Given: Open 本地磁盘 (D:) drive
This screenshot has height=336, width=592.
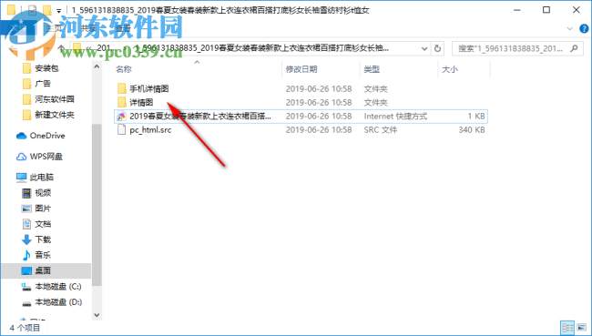Looking at the screenshot, I should click(x=52, y=302).
